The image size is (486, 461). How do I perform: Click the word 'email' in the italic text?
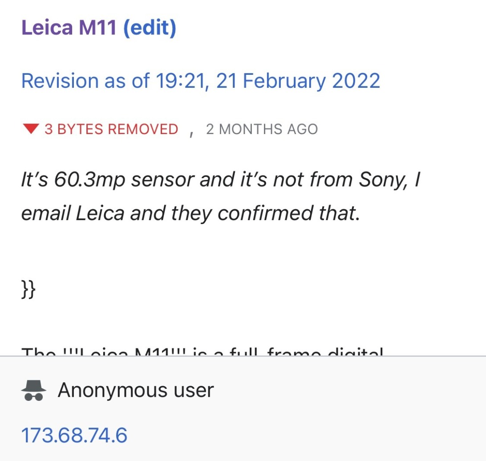(x=45, y=214)
